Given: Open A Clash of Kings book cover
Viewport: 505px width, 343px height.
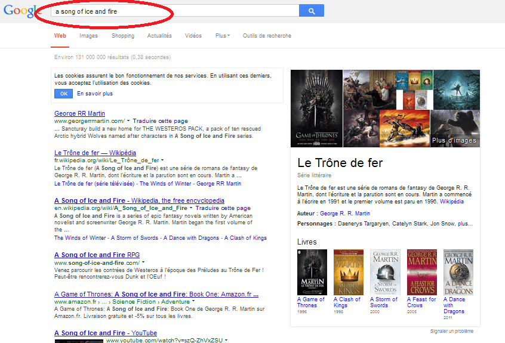Looking at the screenshot, I should point(349,272).
